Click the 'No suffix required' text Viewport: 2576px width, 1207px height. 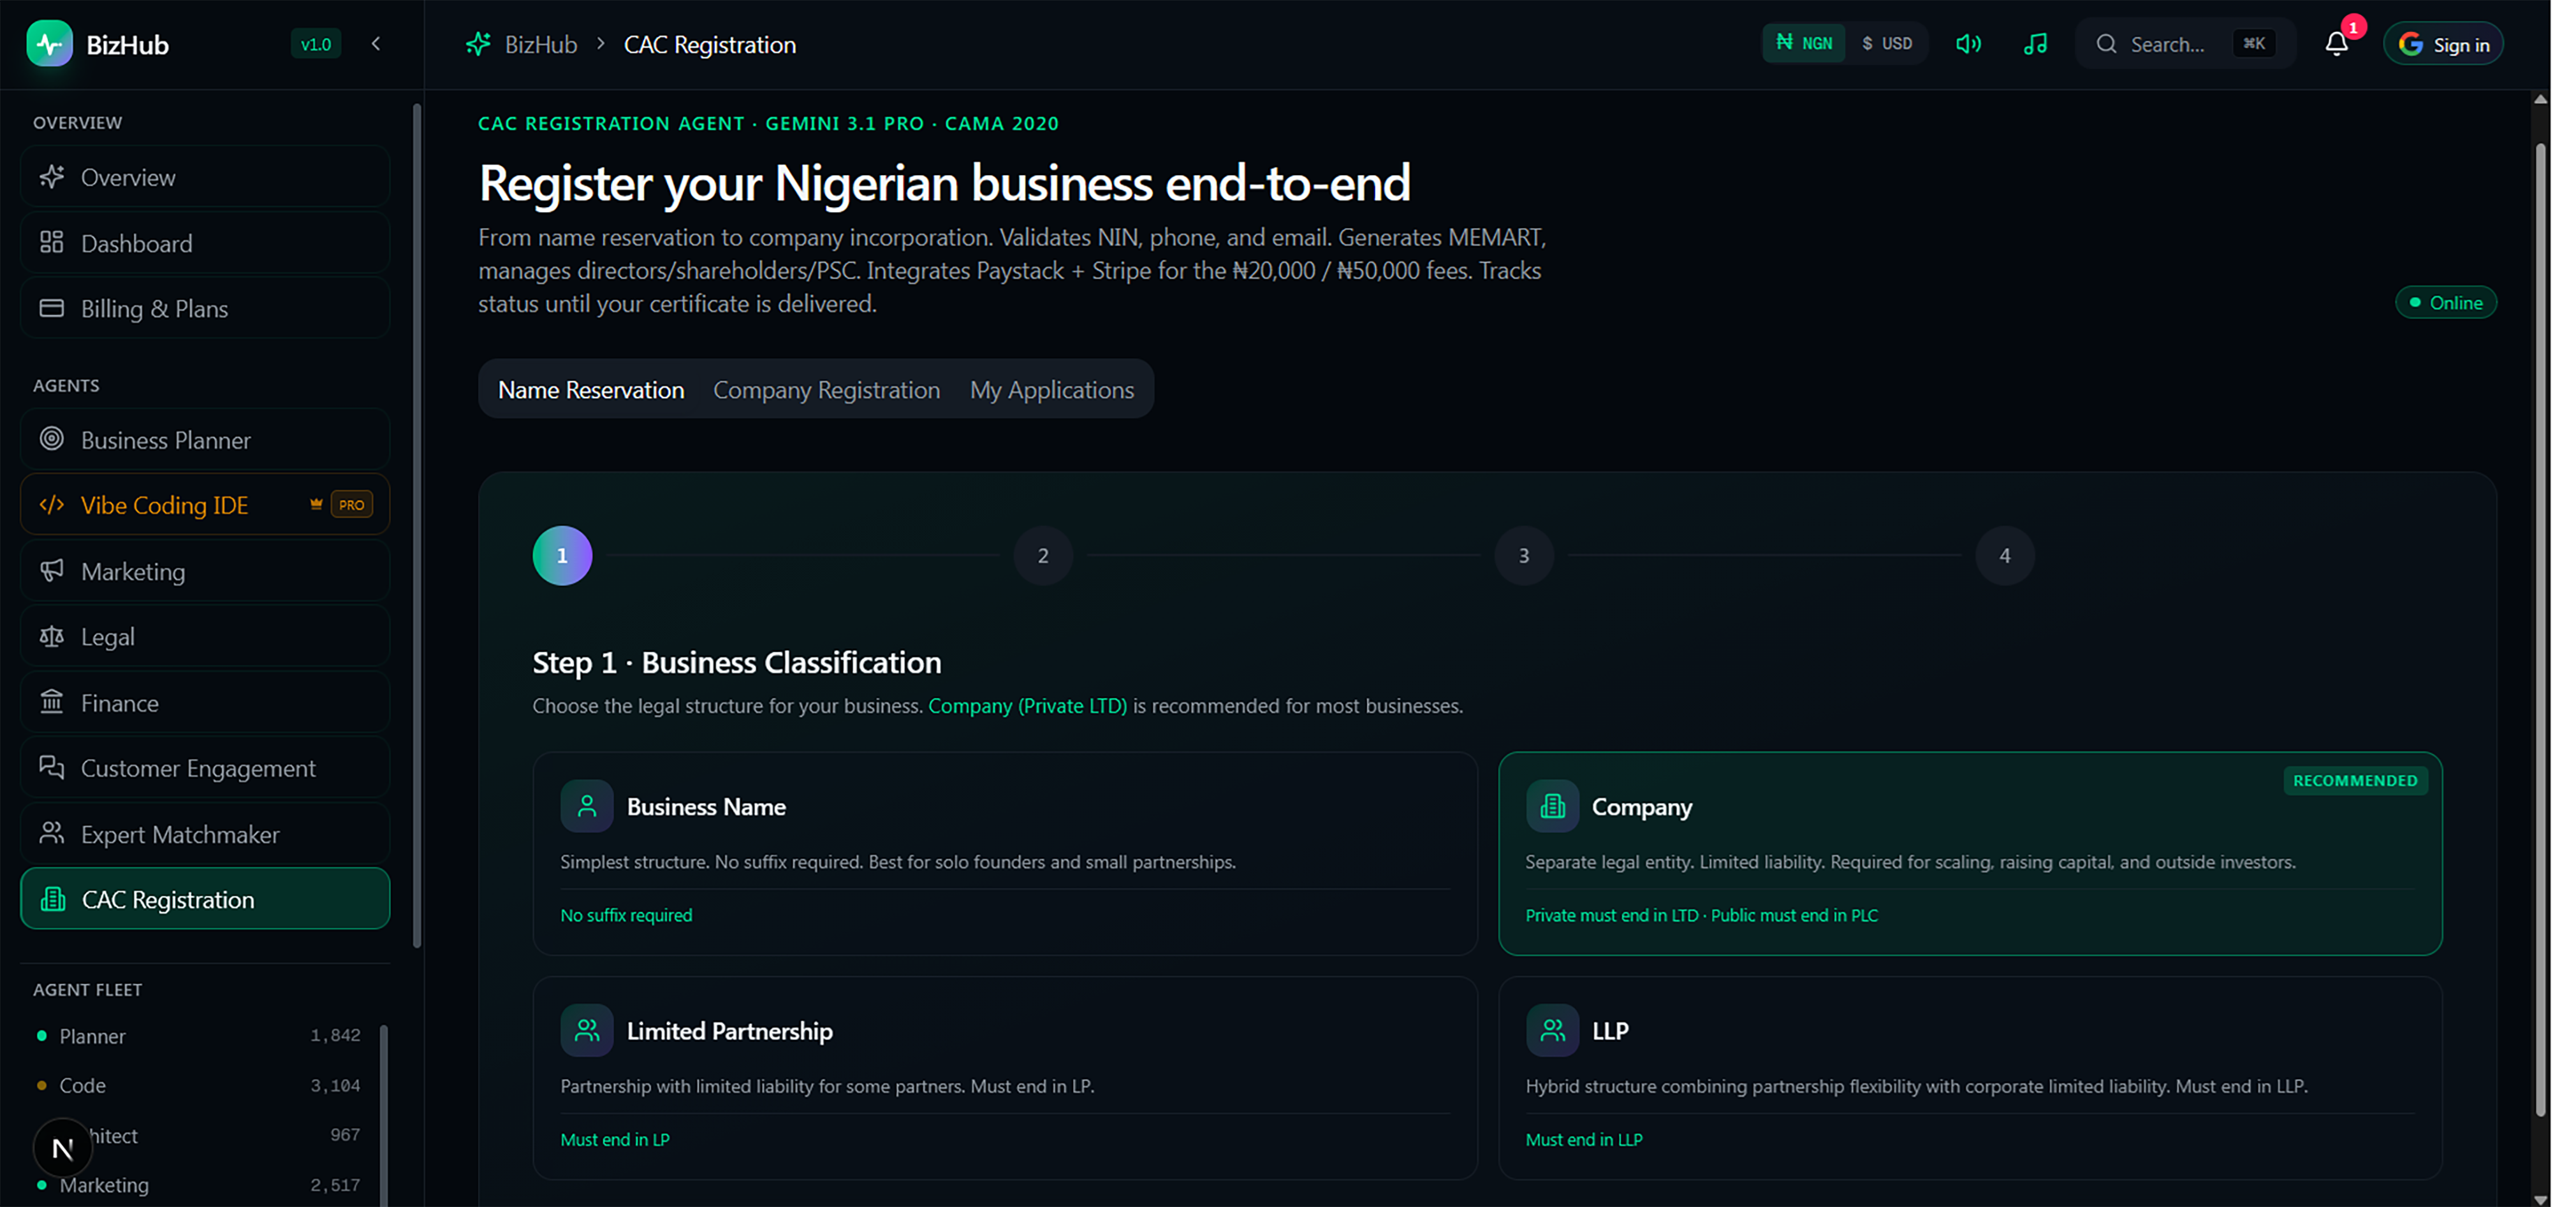pos(626,915)
